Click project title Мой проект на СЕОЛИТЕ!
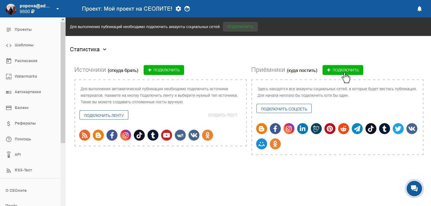This screenshot has height=206, width=431. pyautogui.click(x=138, y=9)
